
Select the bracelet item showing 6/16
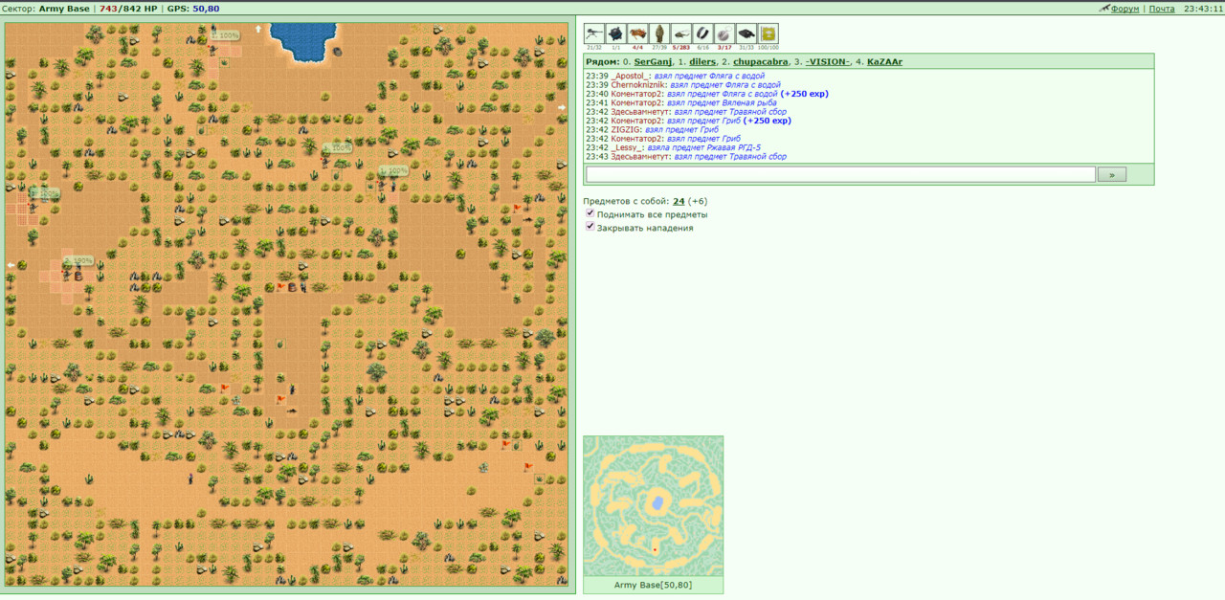[703, 33]
